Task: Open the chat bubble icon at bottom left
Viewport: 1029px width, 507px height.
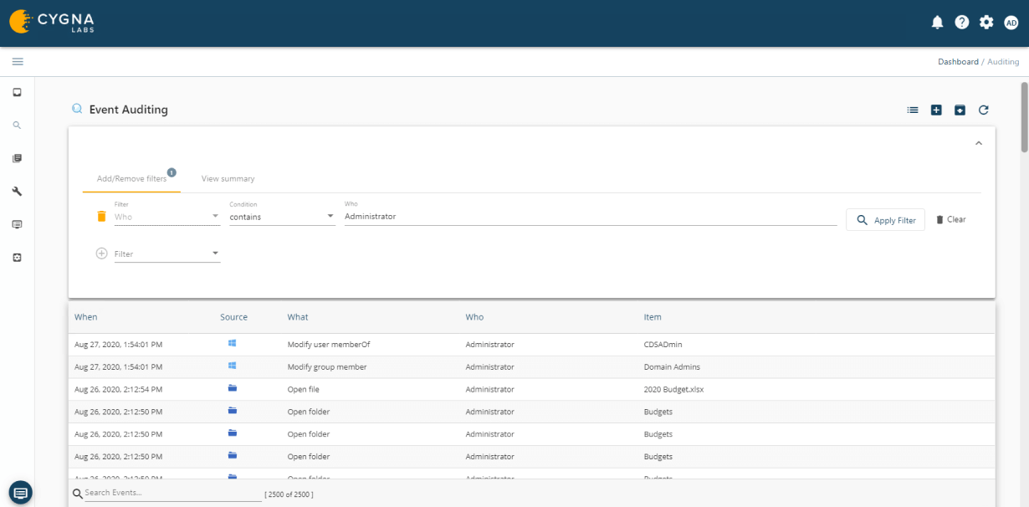Action: [x=20, y=492]
